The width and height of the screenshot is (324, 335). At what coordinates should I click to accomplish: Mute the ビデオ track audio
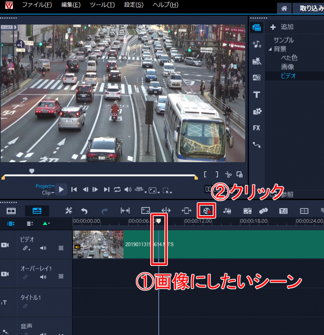(x=43, y=248)
